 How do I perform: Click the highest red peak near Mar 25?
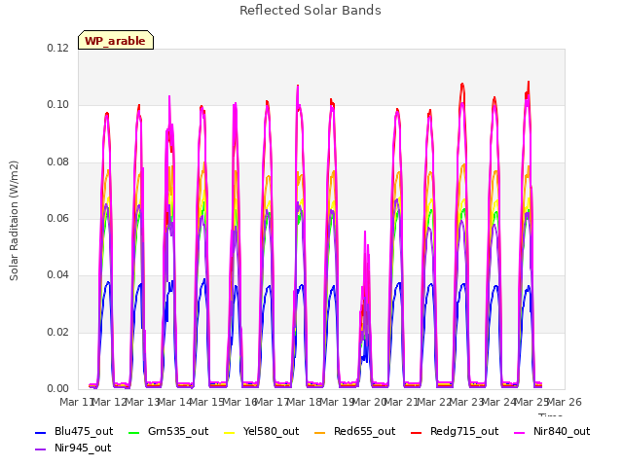(x=529, y=82)
